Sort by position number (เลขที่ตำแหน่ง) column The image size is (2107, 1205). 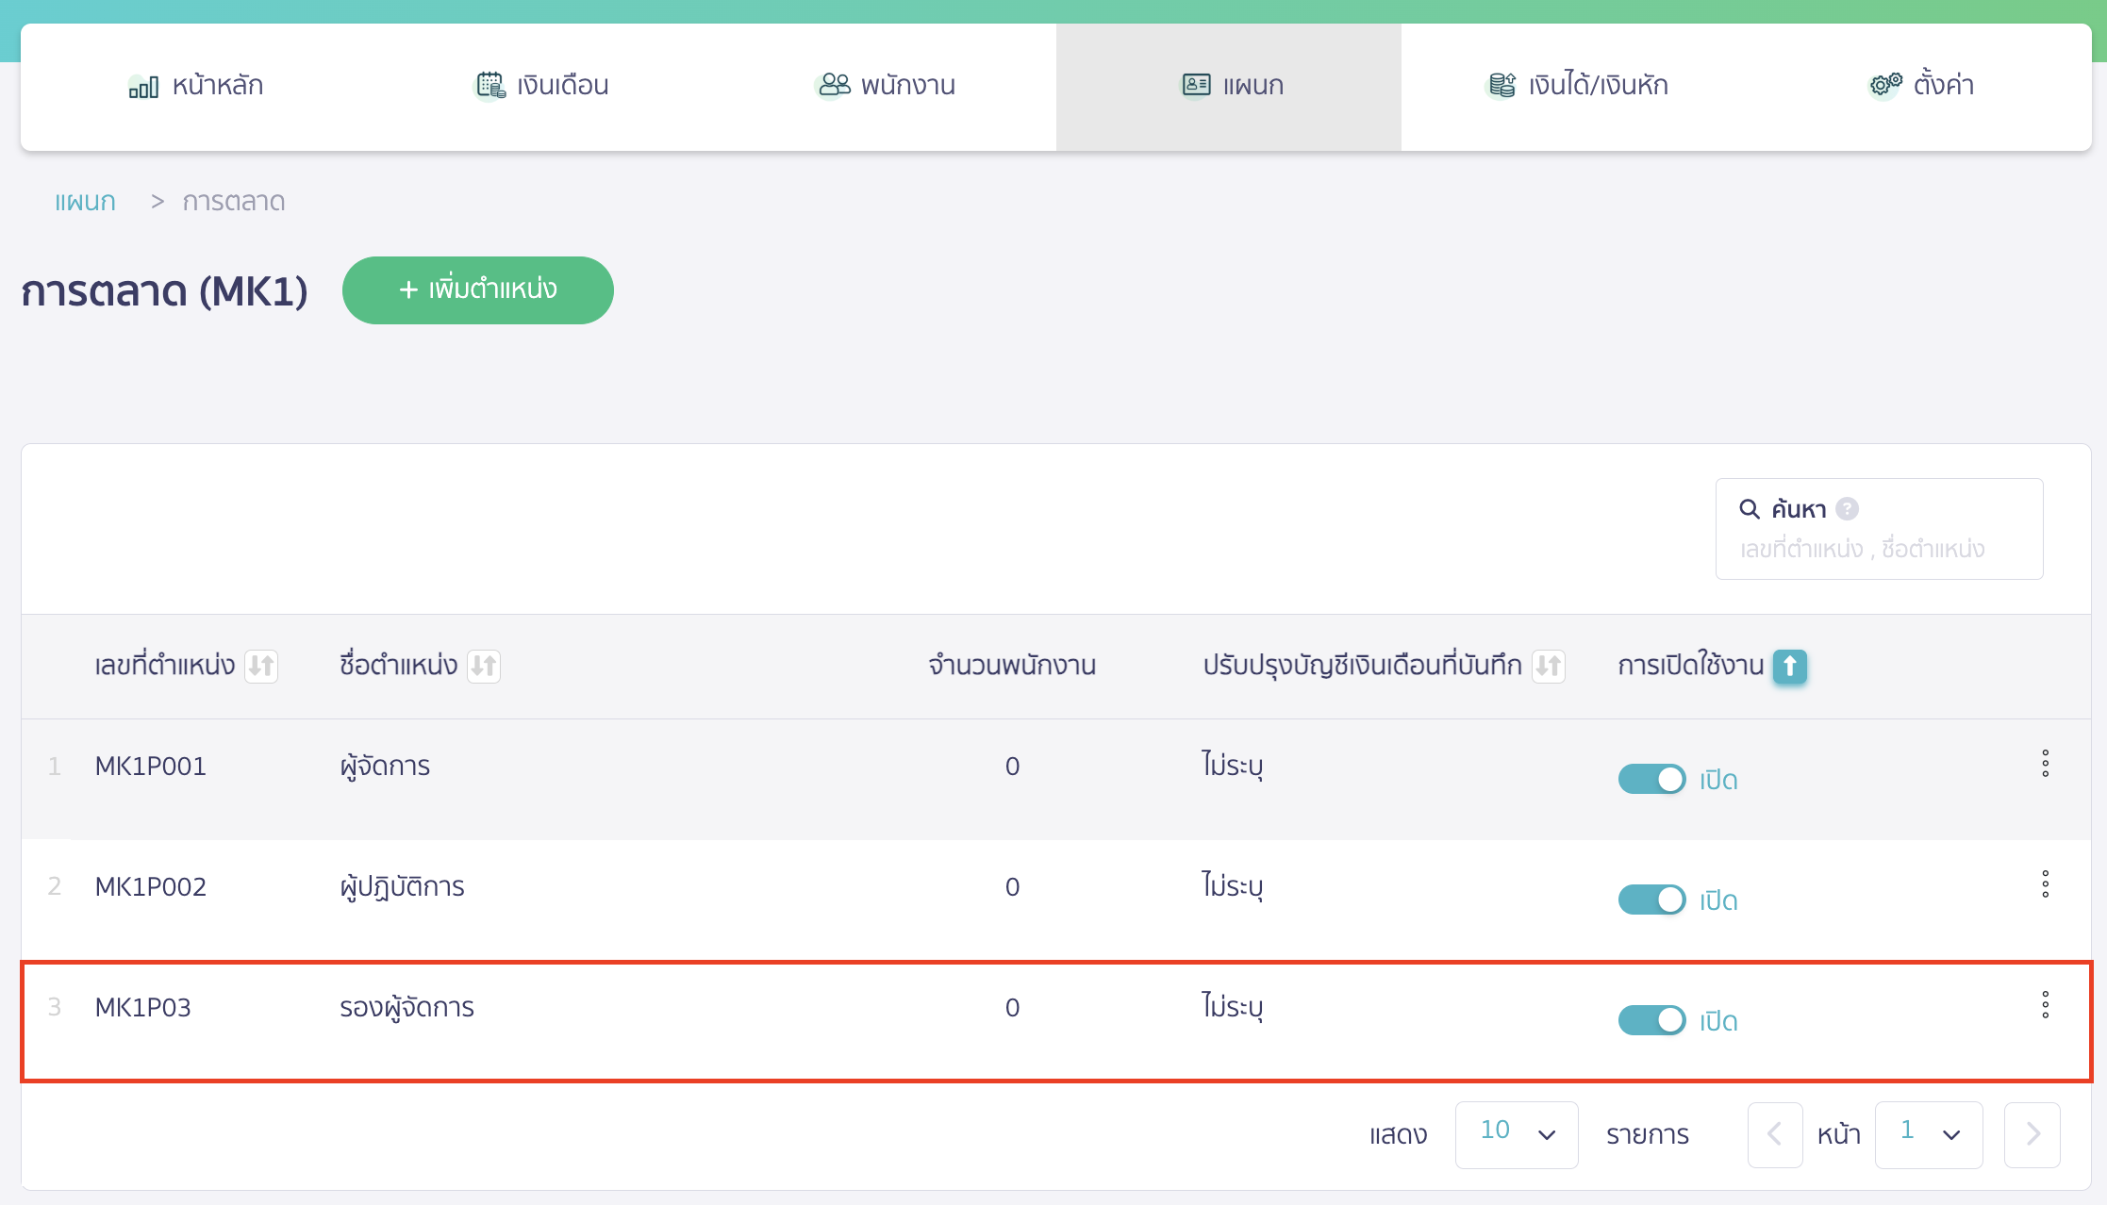pyautogui.click(x=261, y=667)
